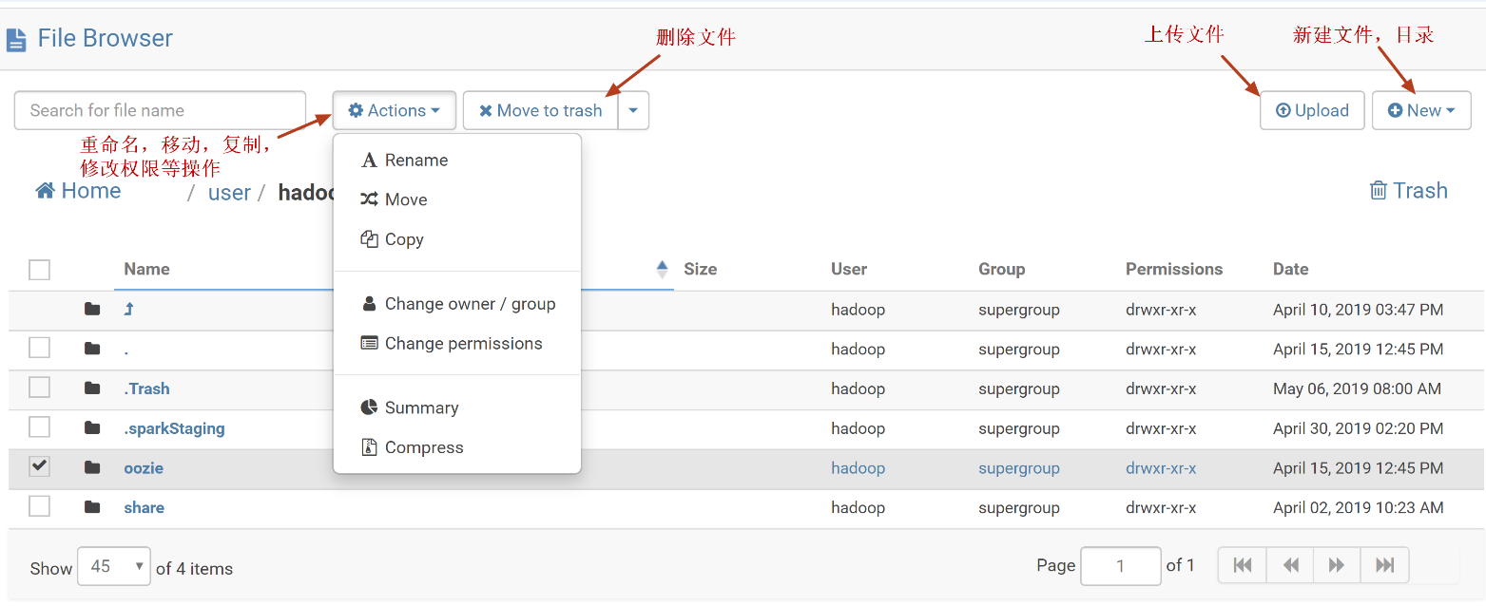Click the sort arrow on the Name column
Screen dimensions: 1486x606
coord(662,269)
